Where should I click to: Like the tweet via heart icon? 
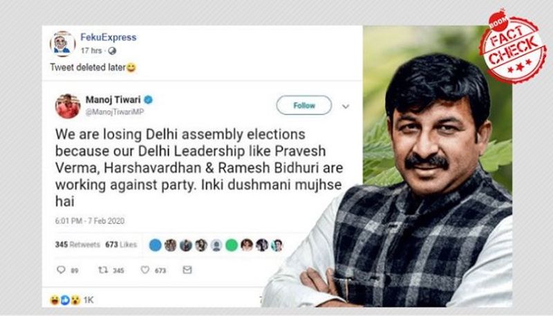[x=145, y=270]
